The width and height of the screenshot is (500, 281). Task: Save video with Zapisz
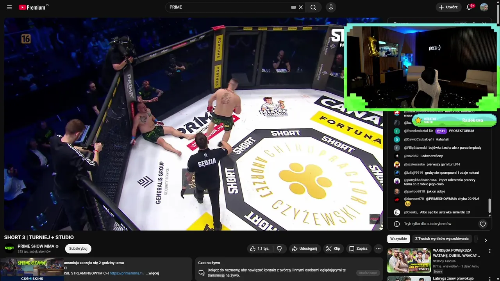[x=358, y=249]
